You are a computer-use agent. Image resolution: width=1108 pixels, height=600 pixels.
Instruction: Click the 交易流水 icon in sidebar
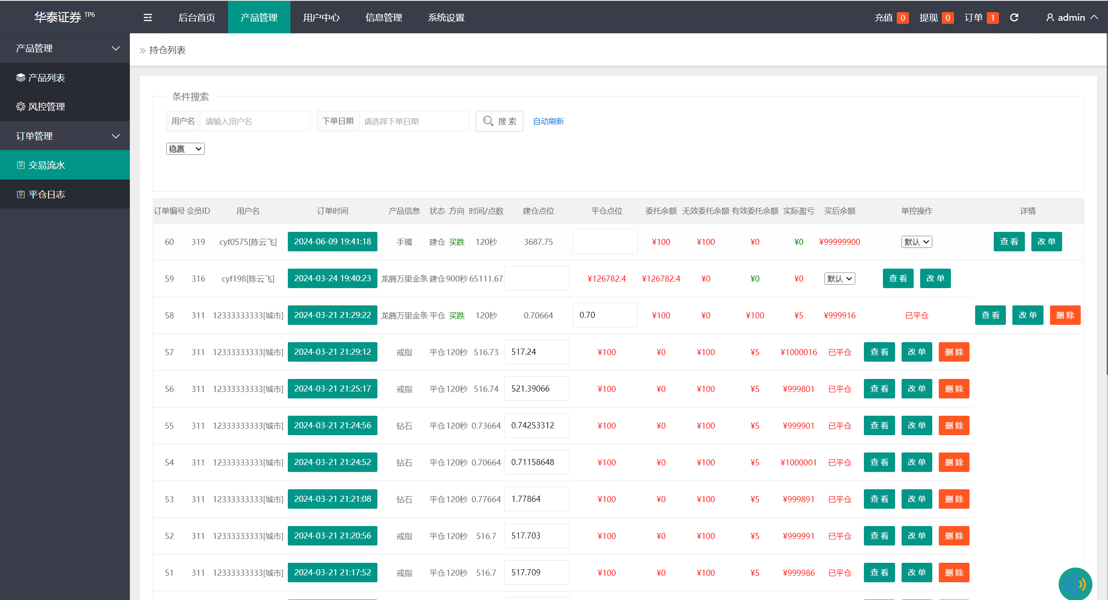[x=19, y=165]
